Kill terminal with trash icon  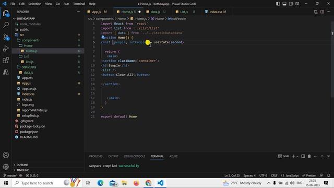click(x=309, y=156)
